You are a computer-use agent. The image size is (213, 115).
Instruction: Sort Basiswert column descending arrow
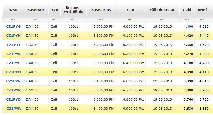pos(38,19)
